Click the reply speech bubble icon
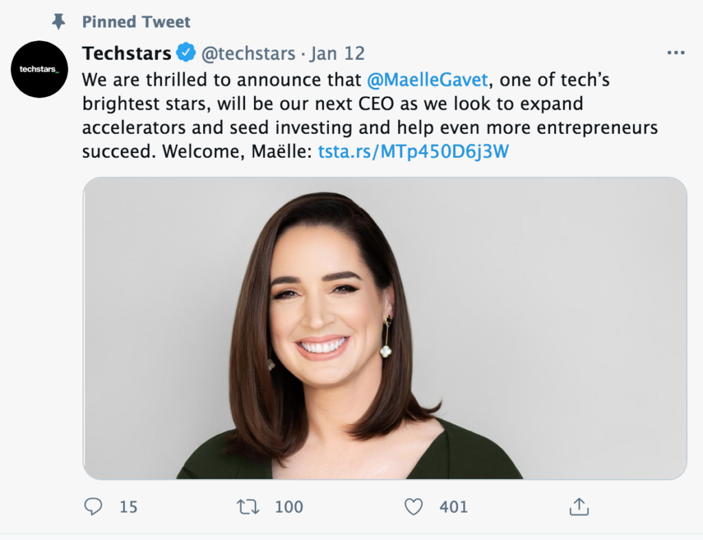Image resolution: width=703 pixels, height=540 pixels. click(x=93, y=507)
